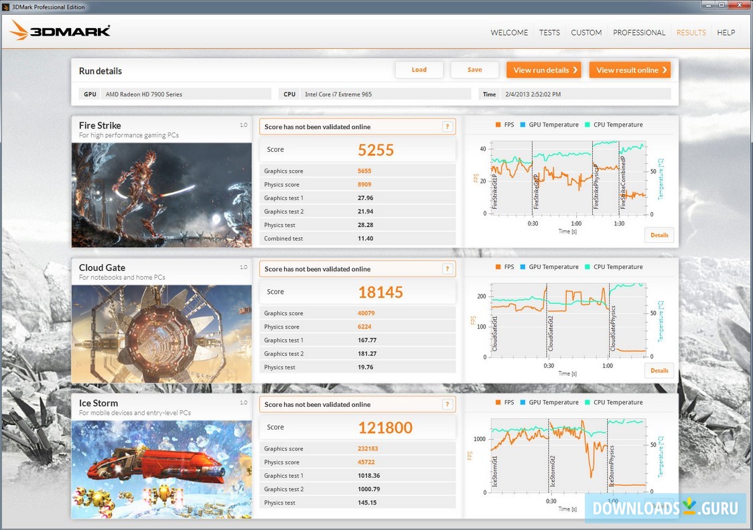Viewport: 753px width, 530px height.
Task: Select the PROFESSIONAL tab
Action: [639, 32]
